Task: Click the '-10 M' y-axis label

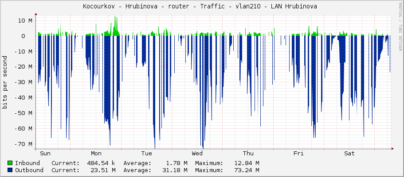Action: 23,51
